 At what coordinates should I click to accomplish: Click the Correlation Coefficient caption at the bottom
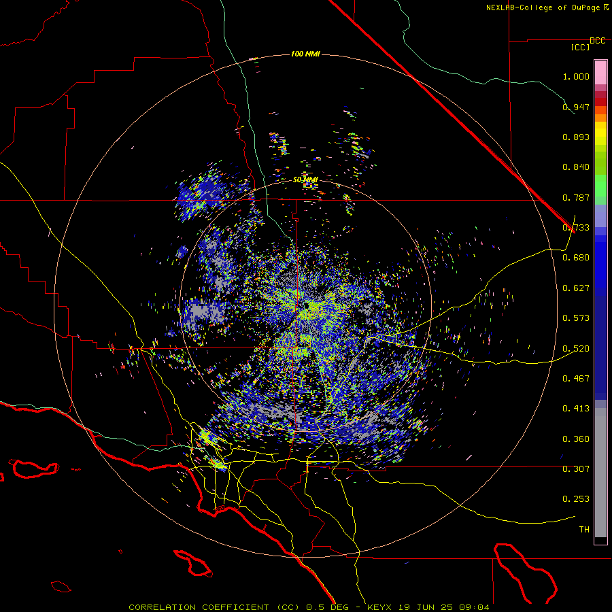pos(309,607)
